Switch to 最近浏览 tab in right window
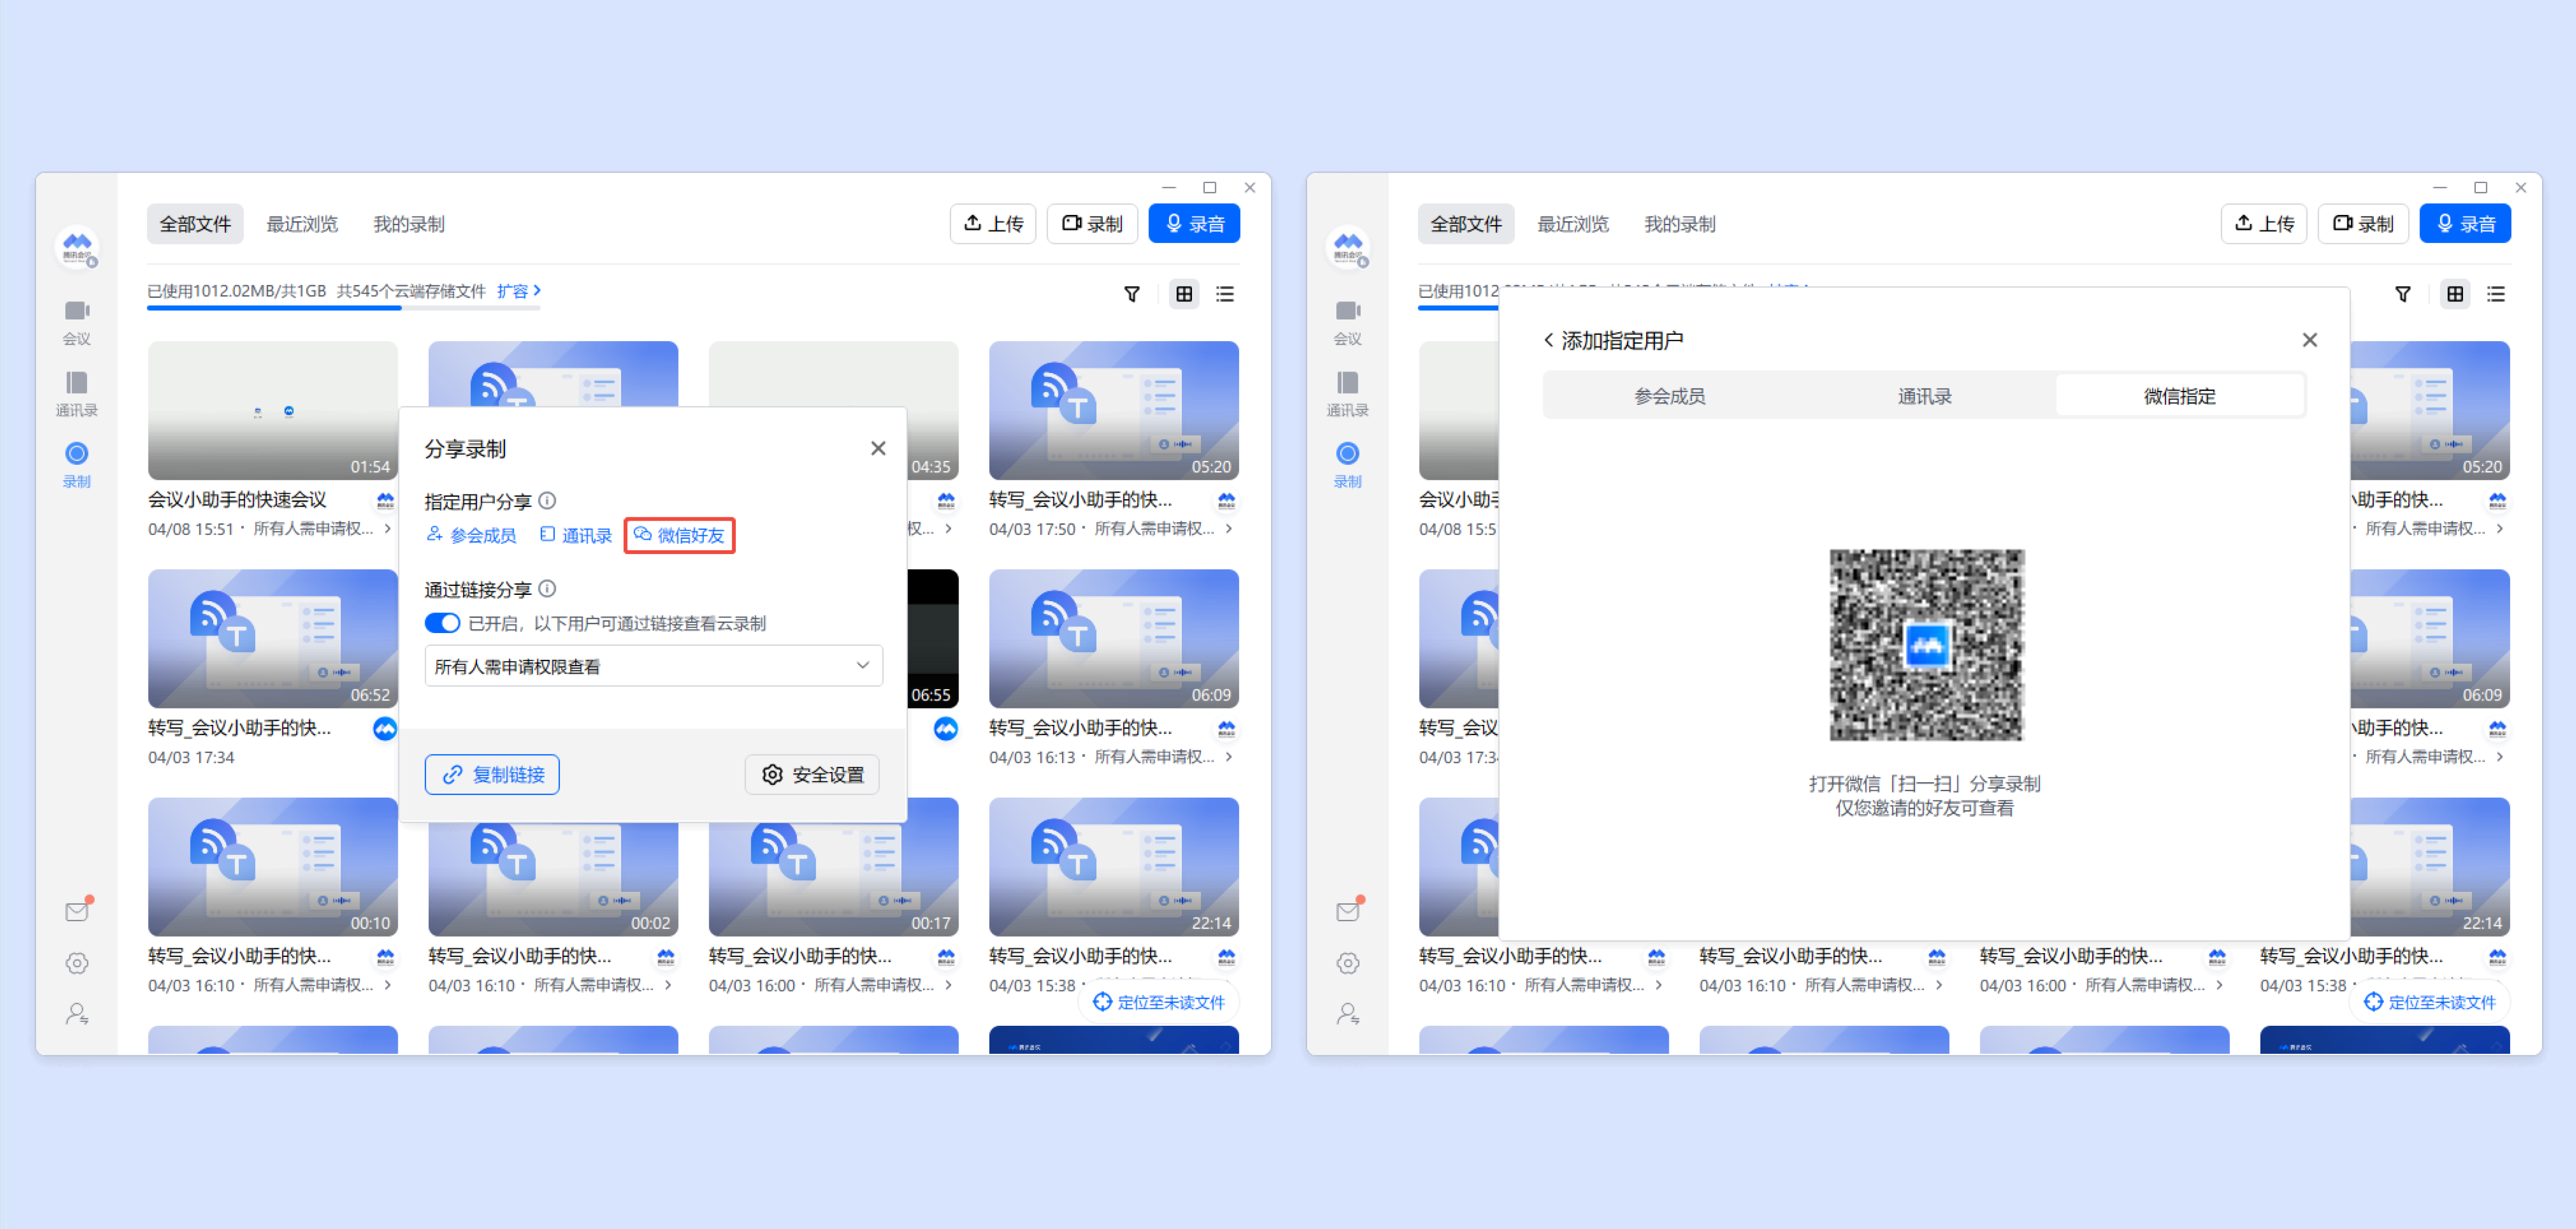The width and height of the screenshot is (2576, 1229). pyautogui.click(x=1573, y=224)
